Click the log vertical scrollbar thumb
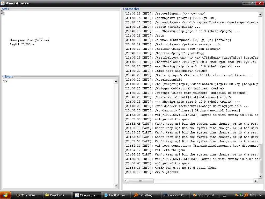 (260, 159)
